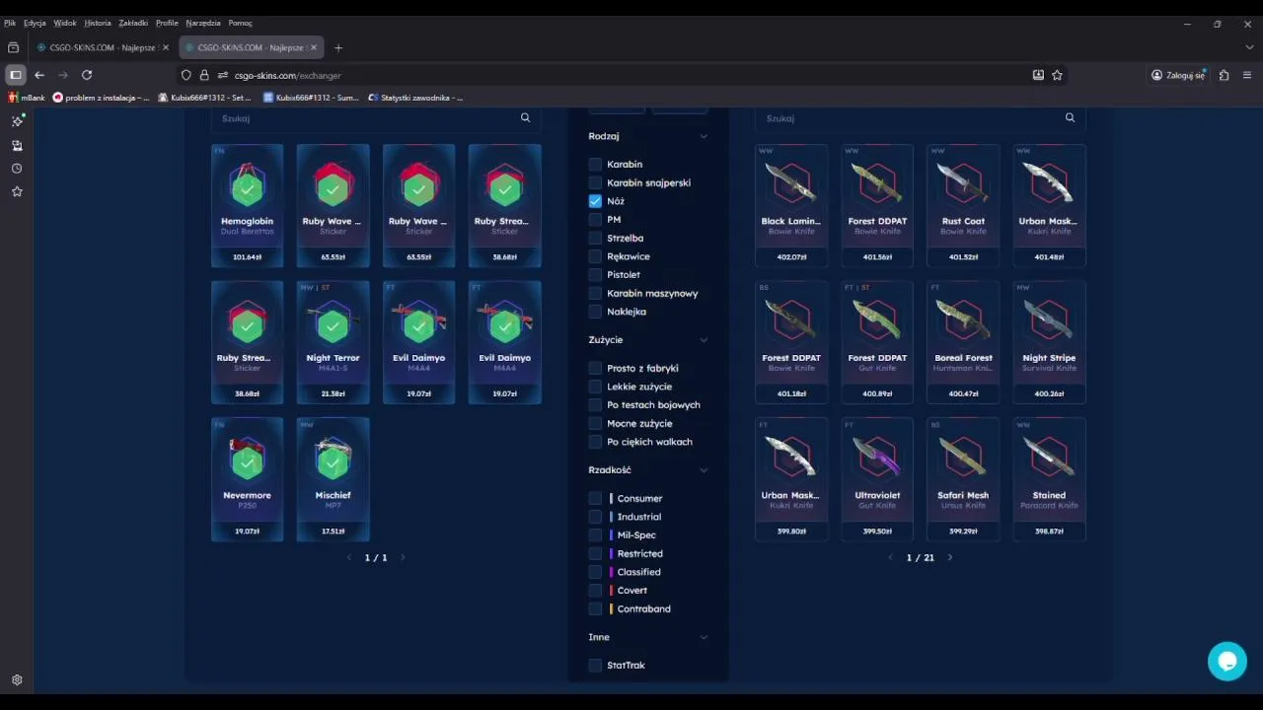
Task: Enable Karabin snajperski checkbox
Action: [595, 182]
